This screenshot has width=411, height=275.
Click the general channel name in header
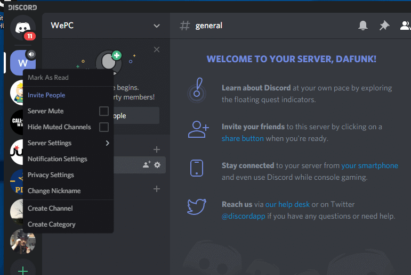click(208, 26)
